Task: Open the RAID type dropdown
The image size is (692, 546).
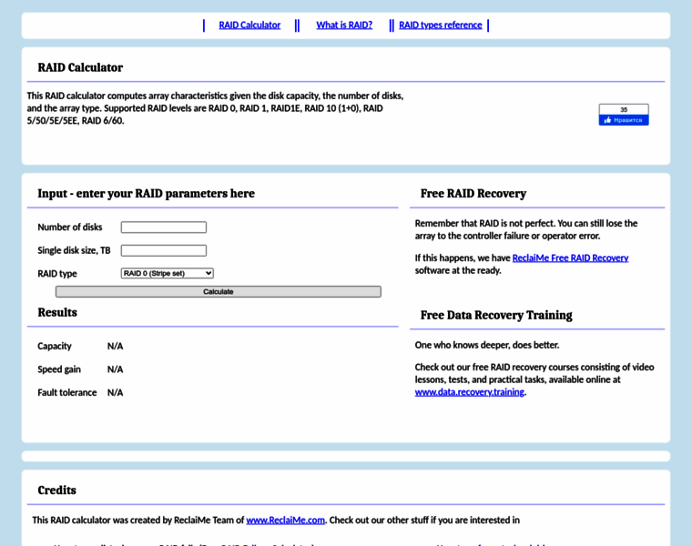Action: coord(168,273)
